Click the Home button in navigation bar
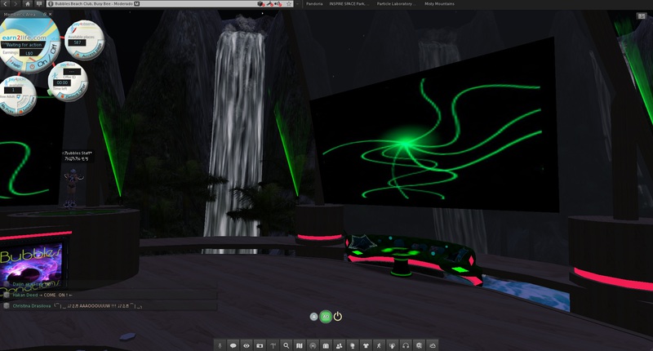Viewport: 653px width, 351px height. 38,4
